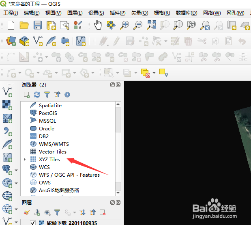Image resolution: width=251 pixels, height=225 pixels.
Task: Select the Pan Map hand tool
Action: click(98, 25)
